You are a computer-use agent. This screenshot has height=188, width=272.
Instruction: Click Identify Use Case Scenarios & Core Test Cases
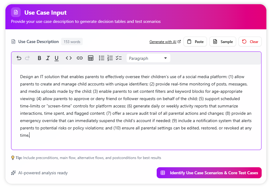pyautogui.click(x=209, y=173)
